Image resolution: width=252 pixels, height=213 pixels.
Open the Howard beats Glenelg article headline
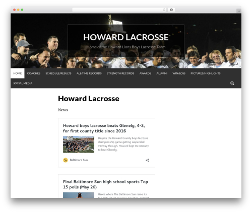104,128
